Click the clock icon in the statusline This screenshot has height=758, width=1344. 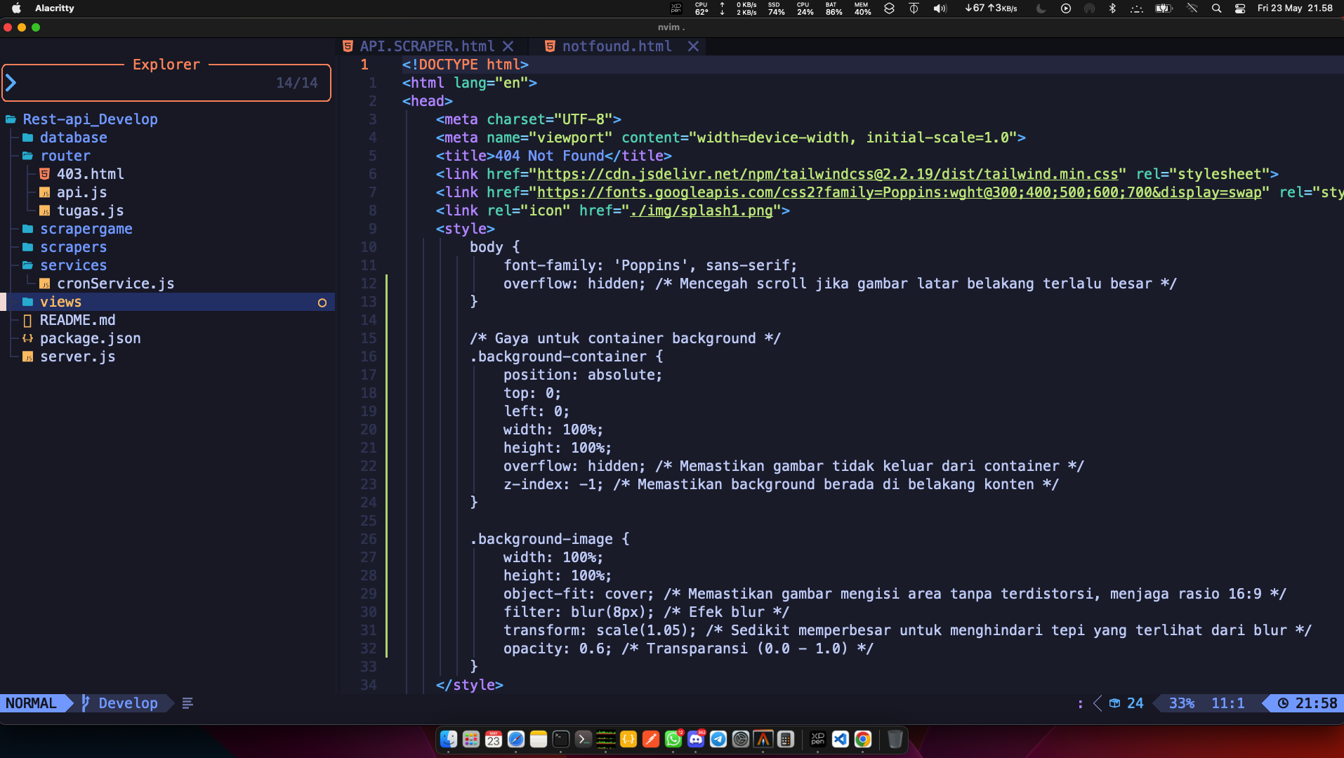(1283, 703)
